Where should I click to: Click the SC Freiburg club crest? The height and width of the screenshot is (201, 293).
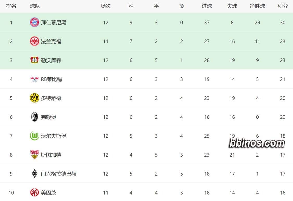(34, 117)
